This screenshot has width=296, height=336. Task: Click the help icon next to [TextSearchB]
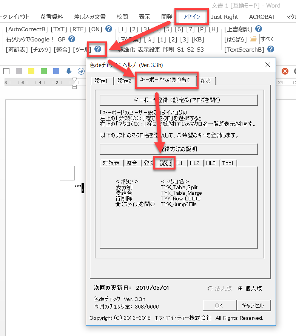click(270, 49)
